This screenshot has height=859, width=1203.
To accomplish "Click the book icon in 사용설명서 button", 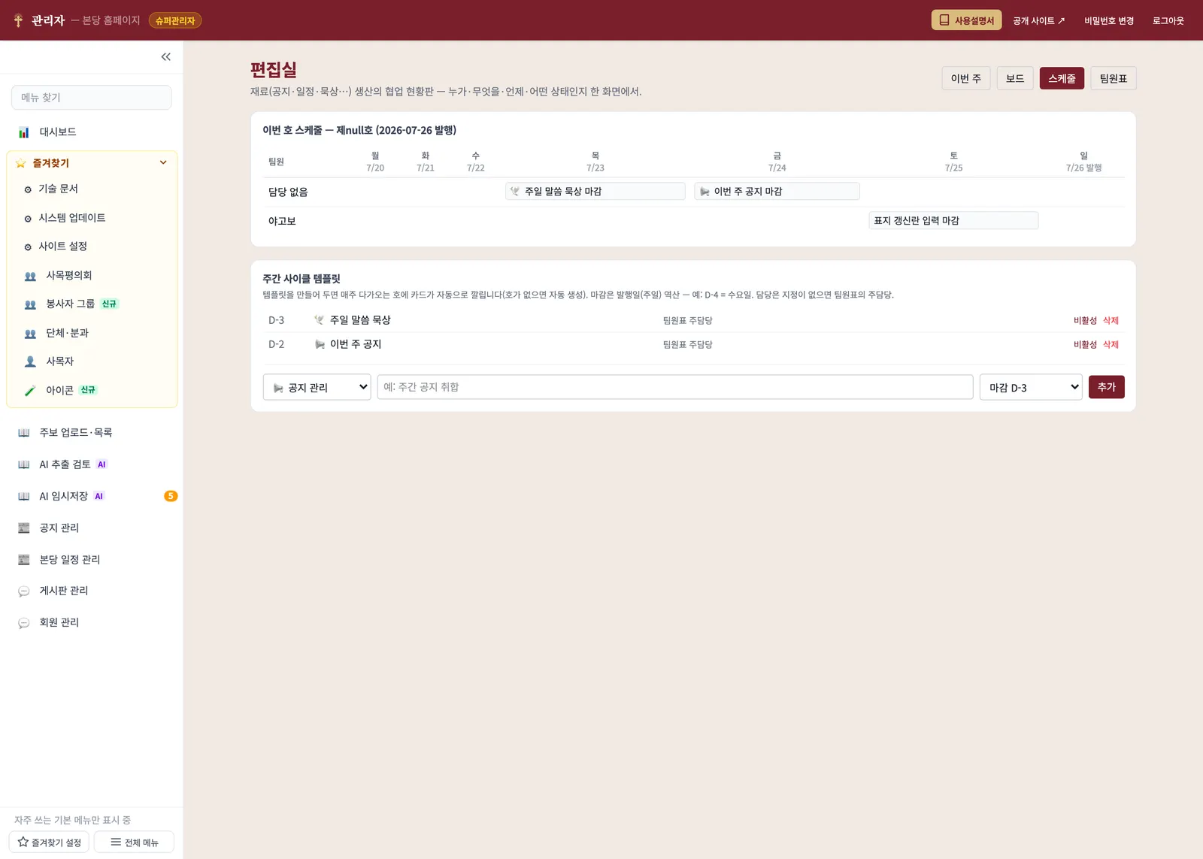I will [944, 20].
